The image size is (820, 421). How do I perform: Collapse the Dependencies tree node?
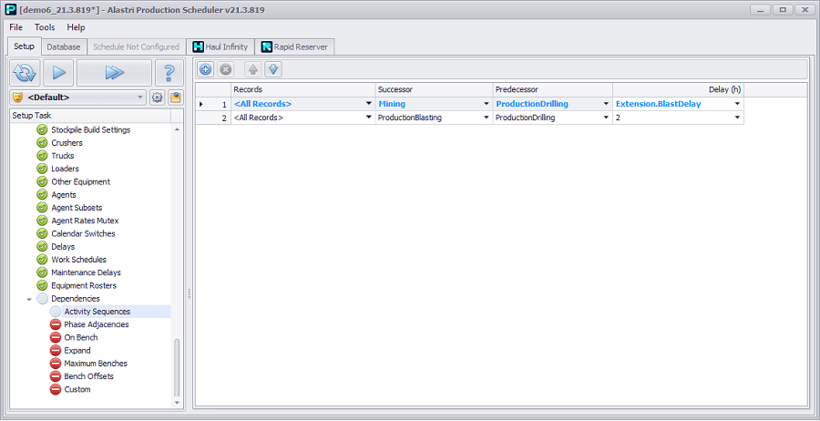coord(29,299)
